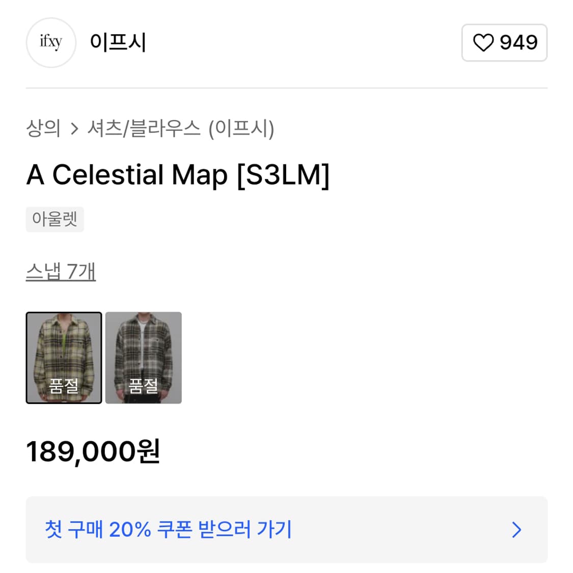Go to 상의 category breadcrumb
The width and height of the screenshot is (573, 573).
click(x=43, y=128)
